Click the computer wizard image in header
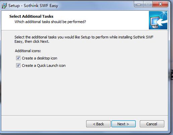Image resolution: width=173 pixels, height=135 pixels. coord(158,20)
